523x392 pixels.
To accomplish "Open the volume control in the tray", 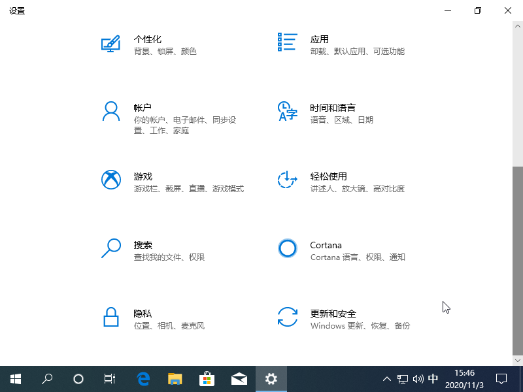I will pyautogui.click(x=418, y=379).
